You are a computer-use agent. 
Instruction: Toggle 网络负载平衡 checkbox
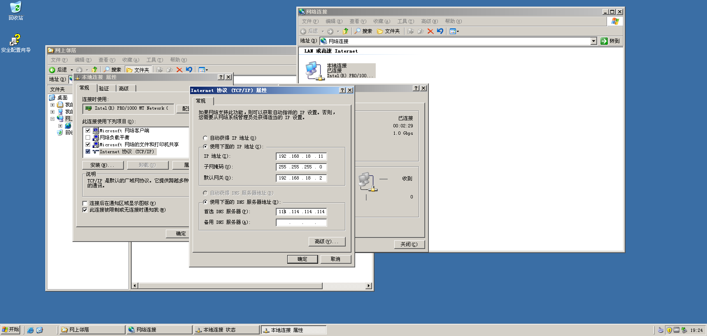[x=88, y=138]
